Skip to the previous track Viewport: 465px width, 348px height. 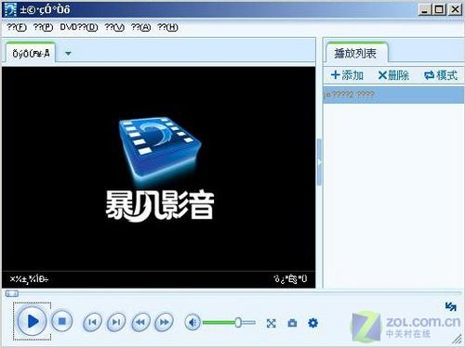click(92, 322)
